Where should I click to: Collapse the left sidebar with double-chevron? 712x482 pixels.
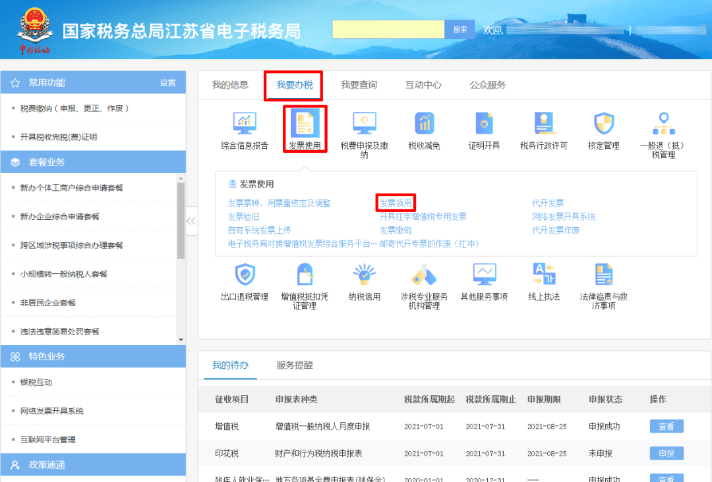pyautogui.click(x=191, y=221)
